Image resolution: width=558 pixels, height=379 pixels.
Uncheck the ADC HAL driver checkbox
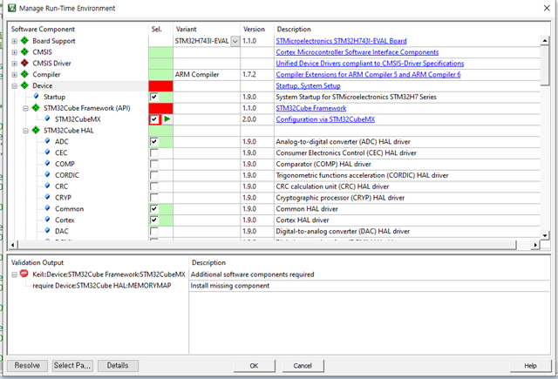(154, 141)
